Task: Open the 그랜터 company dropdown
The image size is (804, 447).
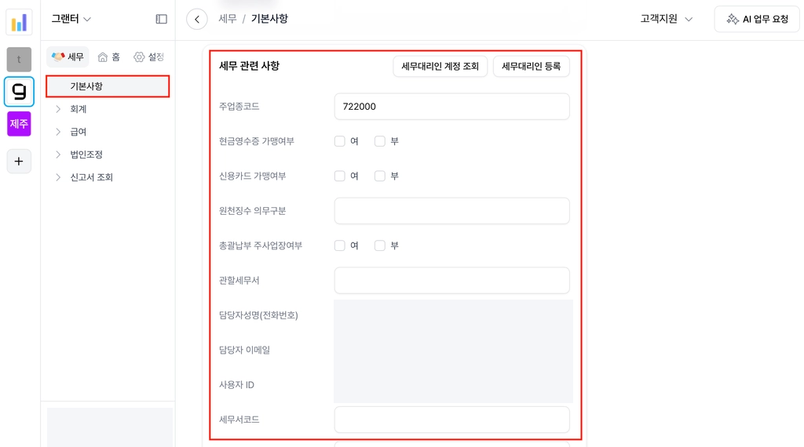Action: (71, 19)
